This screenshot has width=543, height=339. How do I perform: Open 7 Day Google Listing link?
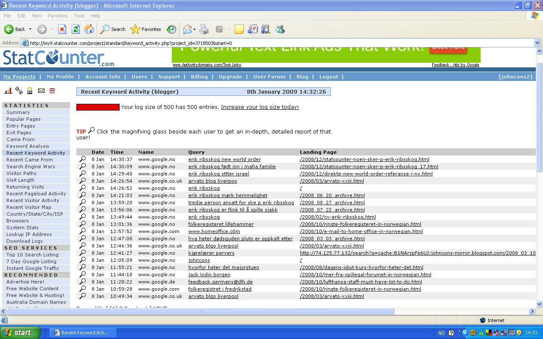tap(31, 261)
